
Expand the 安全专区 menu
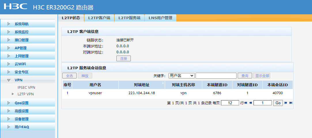pos(27,72)
